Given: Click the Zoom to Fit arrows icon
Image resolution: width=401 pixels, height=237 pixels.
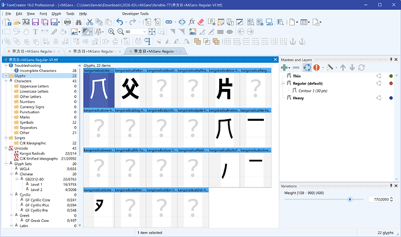Looking at the screenshot, I should 152,32.
